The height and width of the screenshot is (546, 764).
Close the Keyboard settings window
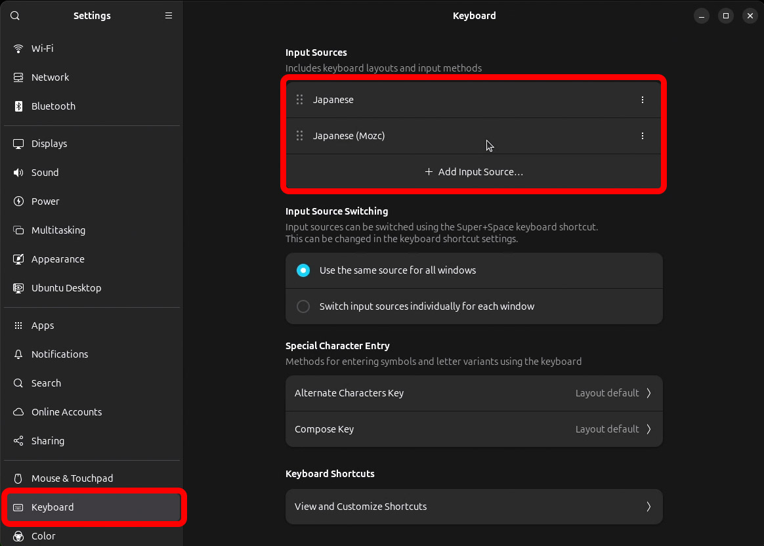tap(750, 16)
